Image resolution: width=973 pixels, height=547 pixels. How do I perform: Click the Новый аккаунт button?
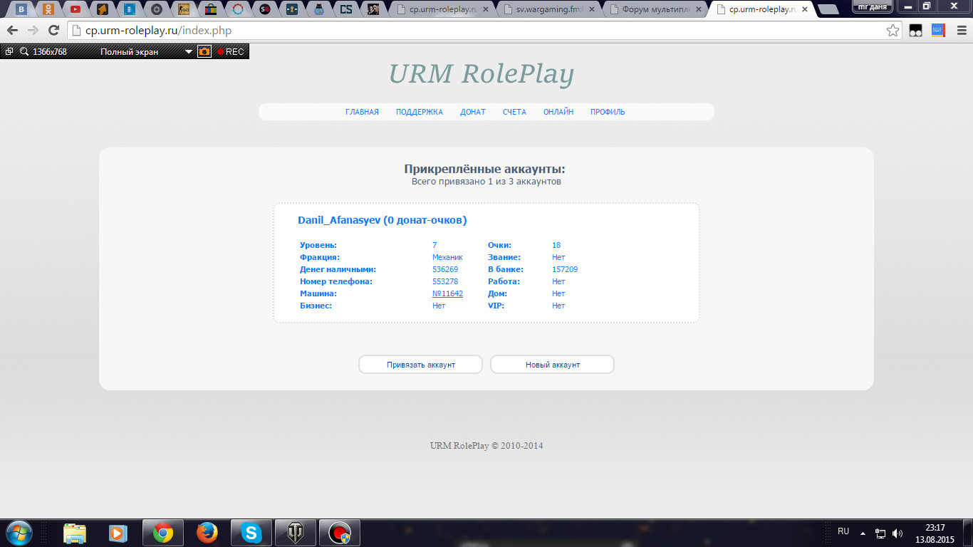[552, 365]
